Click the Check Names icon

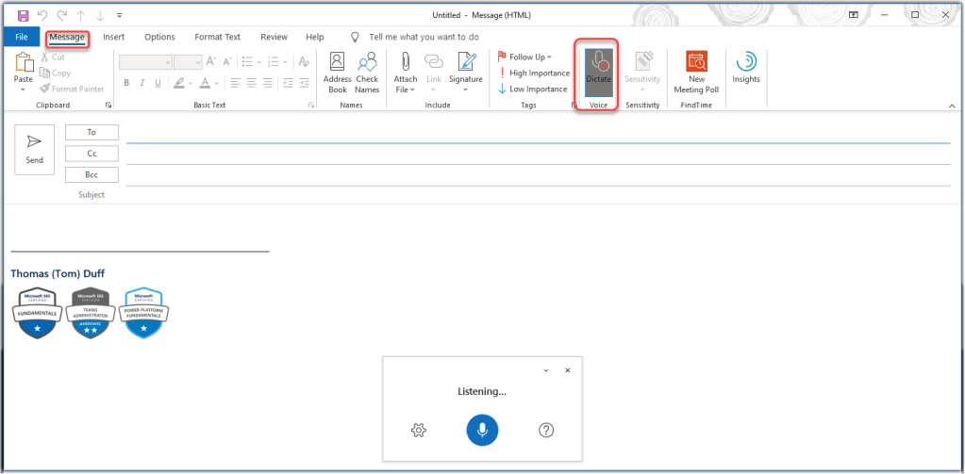pyautogui.click(x=367, y=72)
